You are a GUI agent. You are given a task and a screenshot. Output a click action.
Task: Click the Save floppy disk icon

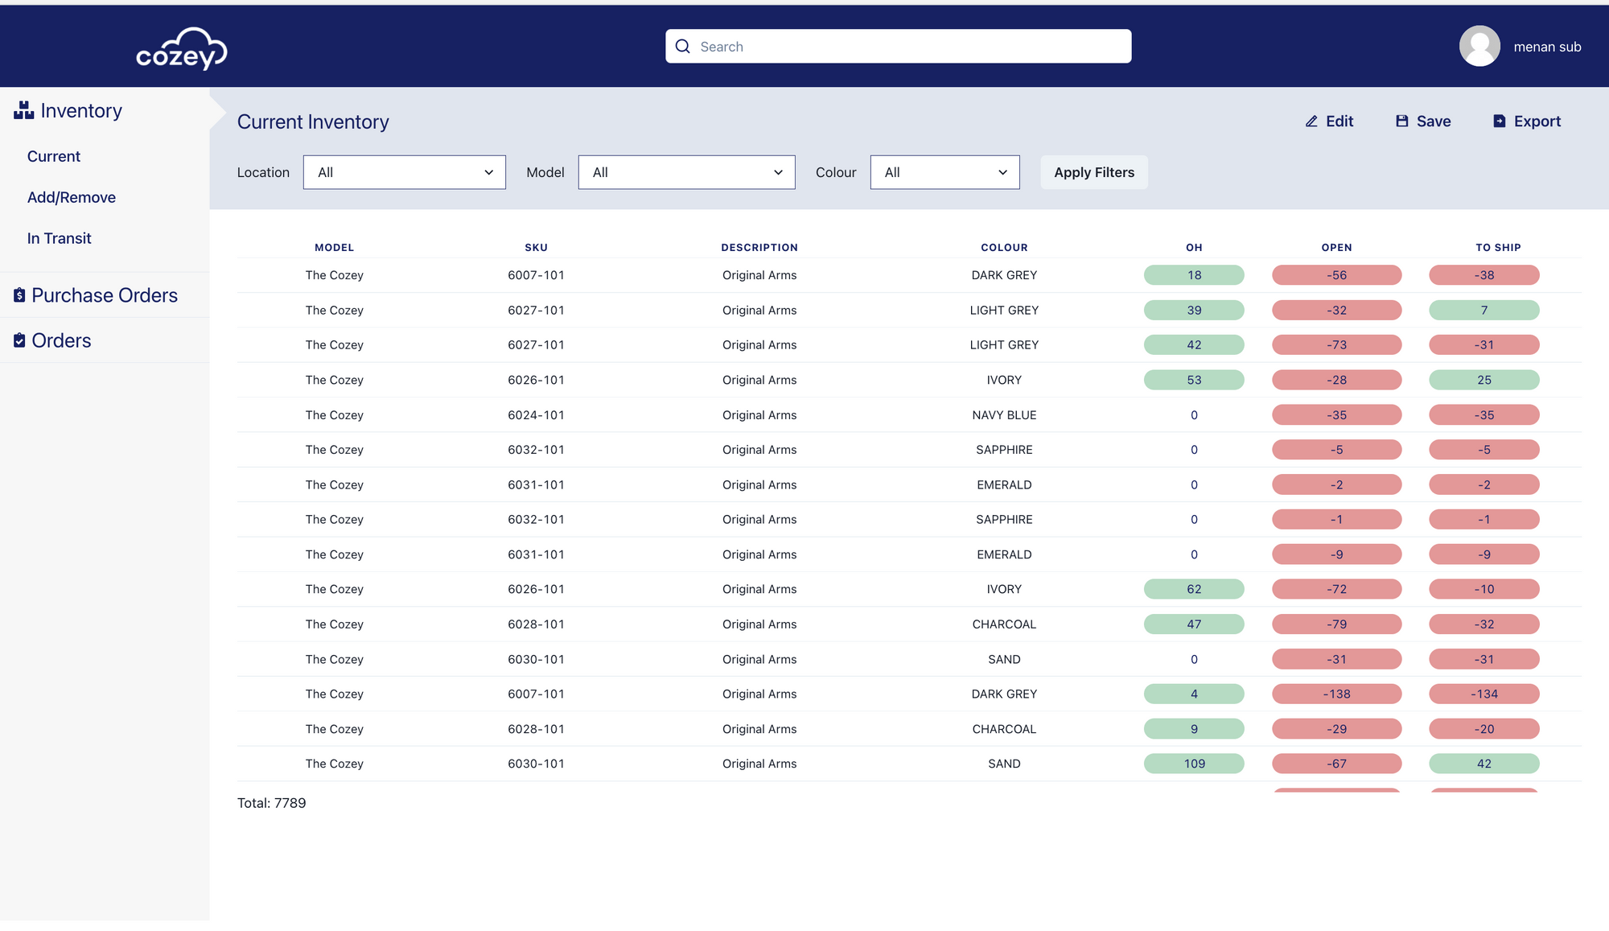1402,122
